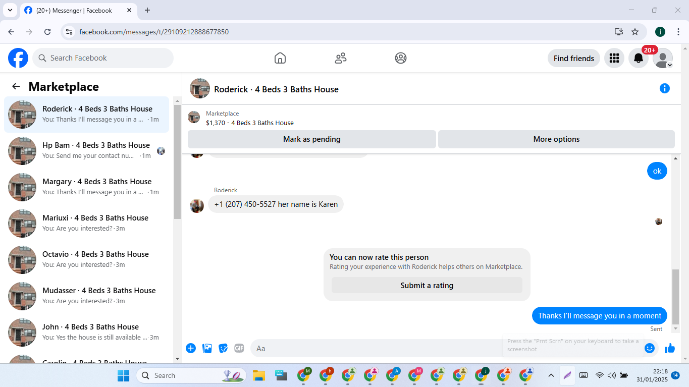689x387 pixels.
Task: Open the notification center badge showing 14
Action: coord(675,375)
